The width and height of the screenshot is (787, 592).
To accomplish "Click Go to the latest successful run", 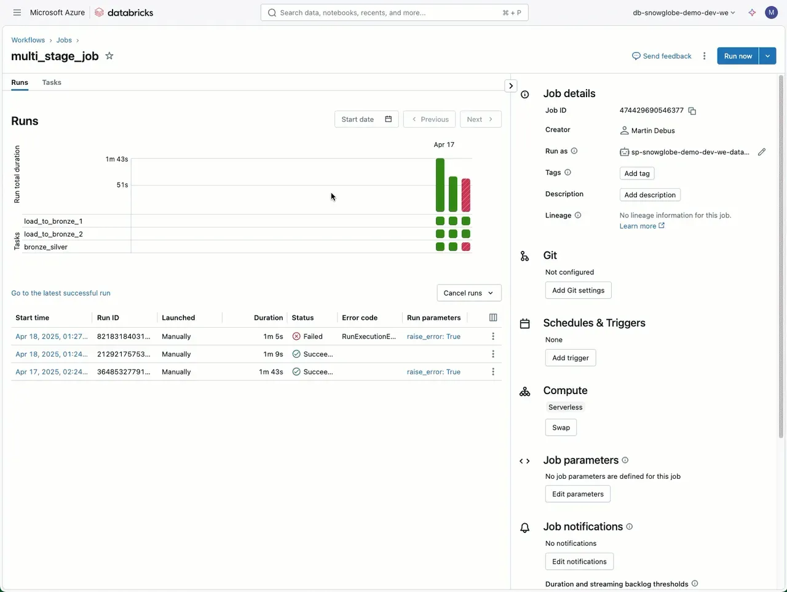I will tap(61, 293).
